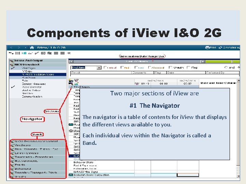Click the eye-like icon beside the Blood row
This screenshot has height=184, width=246.
point(71,131)
